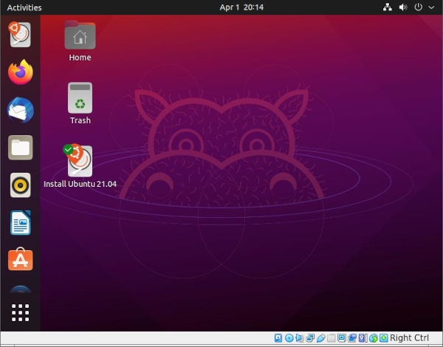The height and width of the screenshot is (347, 443).
Task: Show Applications grid
Action: click(x=21, y=312)
